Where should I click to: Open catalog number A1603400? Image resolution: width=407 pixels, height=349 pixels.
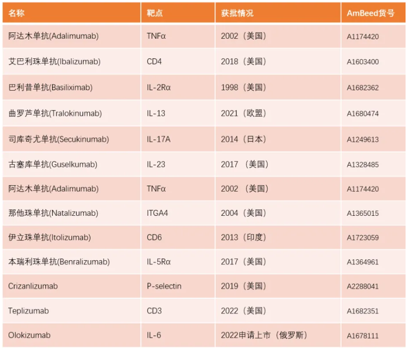click(x=363, y=62)
